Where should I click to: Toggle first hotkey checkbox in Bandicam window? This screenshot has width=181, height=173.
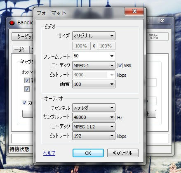pyautogui.click(x=27, y=80)
